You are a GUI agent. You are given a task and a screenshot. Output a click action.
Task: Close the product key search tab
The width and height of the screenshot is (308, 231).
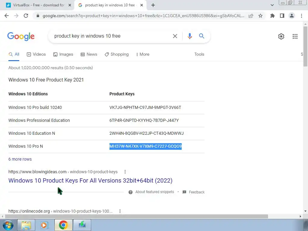coord(142,5)
